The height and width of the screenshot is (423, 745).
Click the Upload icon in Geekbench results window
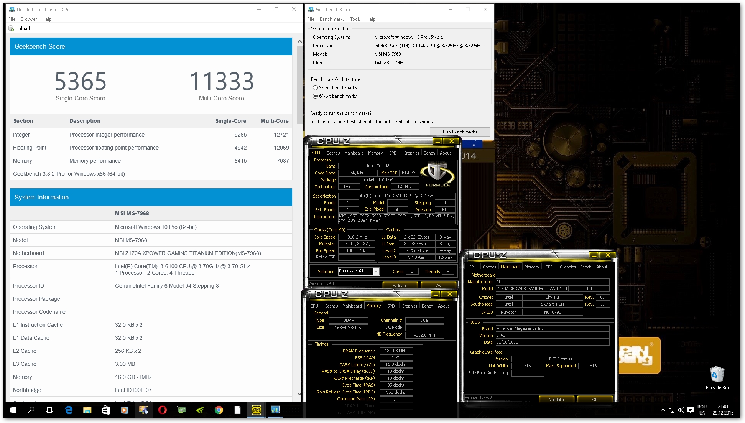coord(11,28)
